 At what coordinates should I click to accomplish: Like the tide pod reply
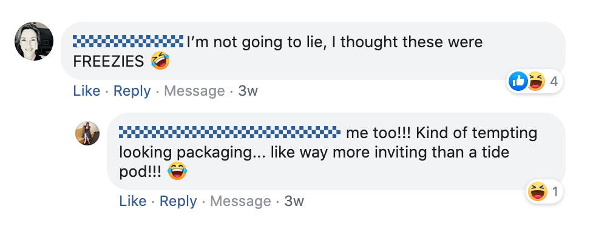[x=133, y=201]
